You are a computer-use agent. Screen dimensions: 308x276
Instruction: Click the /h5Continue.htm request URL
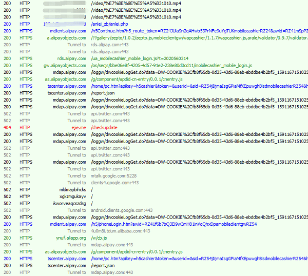[199, 31]
